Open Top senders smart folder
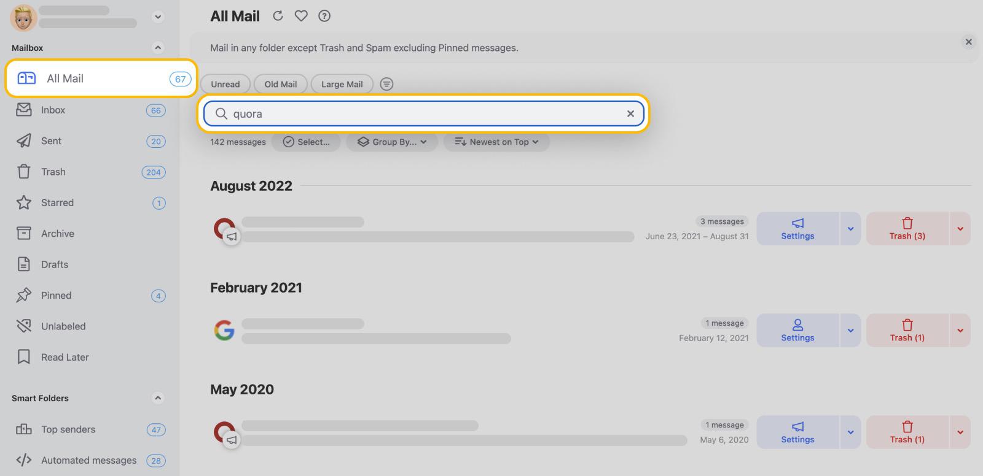 tap(91, 429)
